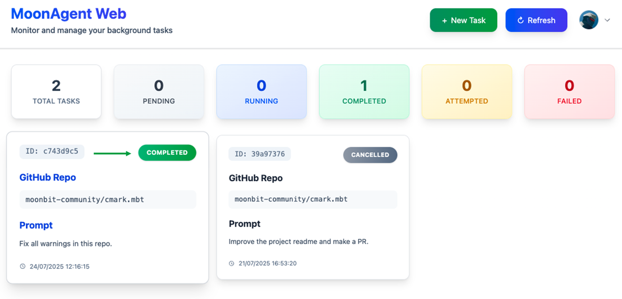Click the green COMPLETED status badge

[167, 152]
